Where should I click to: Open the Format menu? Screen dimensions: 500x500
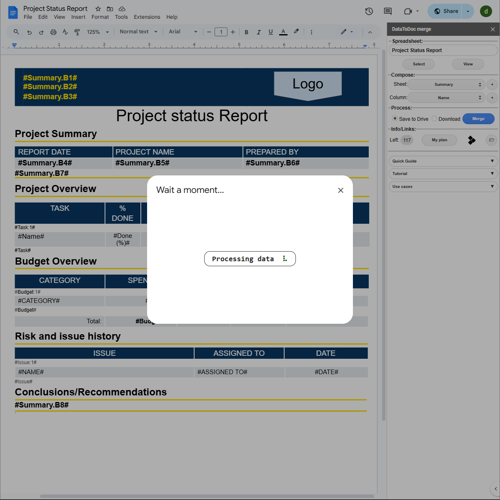click(x=100, y=17)
